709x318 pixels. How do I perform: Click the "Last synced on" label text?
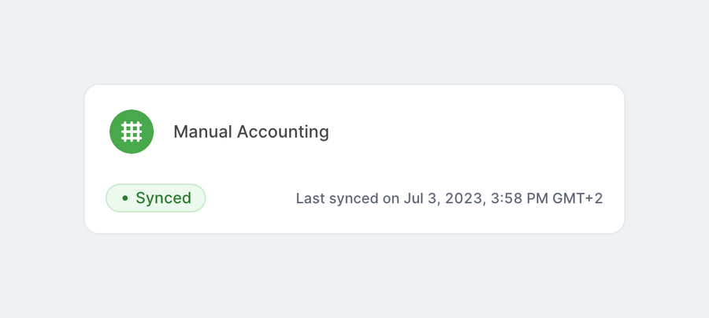[347, 198]
